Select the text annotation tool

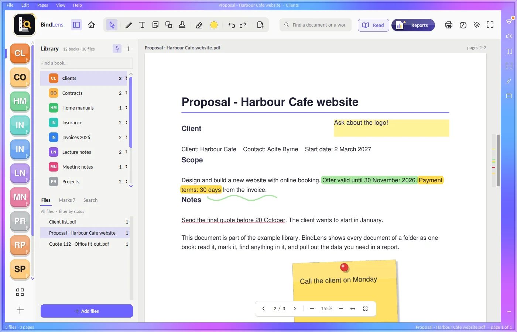click(142, 25)
